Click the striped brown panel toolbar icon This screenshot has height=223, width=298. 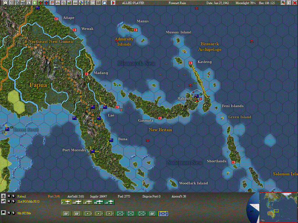tap(99, 3)
